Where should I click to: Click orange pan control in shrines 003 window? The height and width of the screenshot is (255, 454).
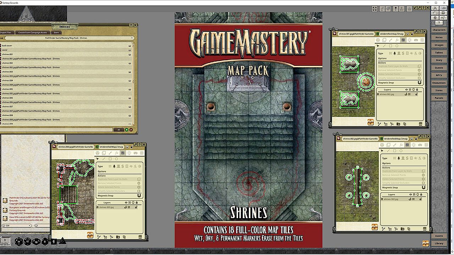click(x=90, y=235)
